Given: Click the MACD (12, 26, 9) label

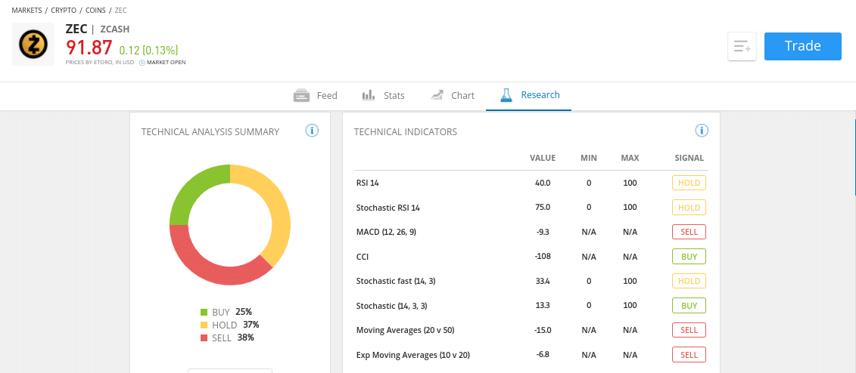Looking at the screenshot, I should click(386, 232).
